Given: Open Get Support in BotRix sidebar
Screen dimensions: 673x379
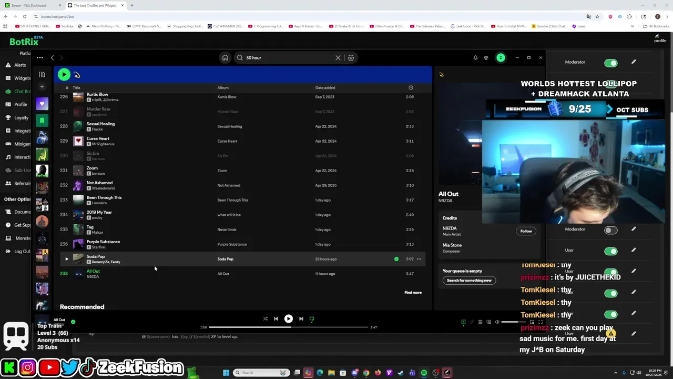Looking at the screenshot, I should pos(18,225).
